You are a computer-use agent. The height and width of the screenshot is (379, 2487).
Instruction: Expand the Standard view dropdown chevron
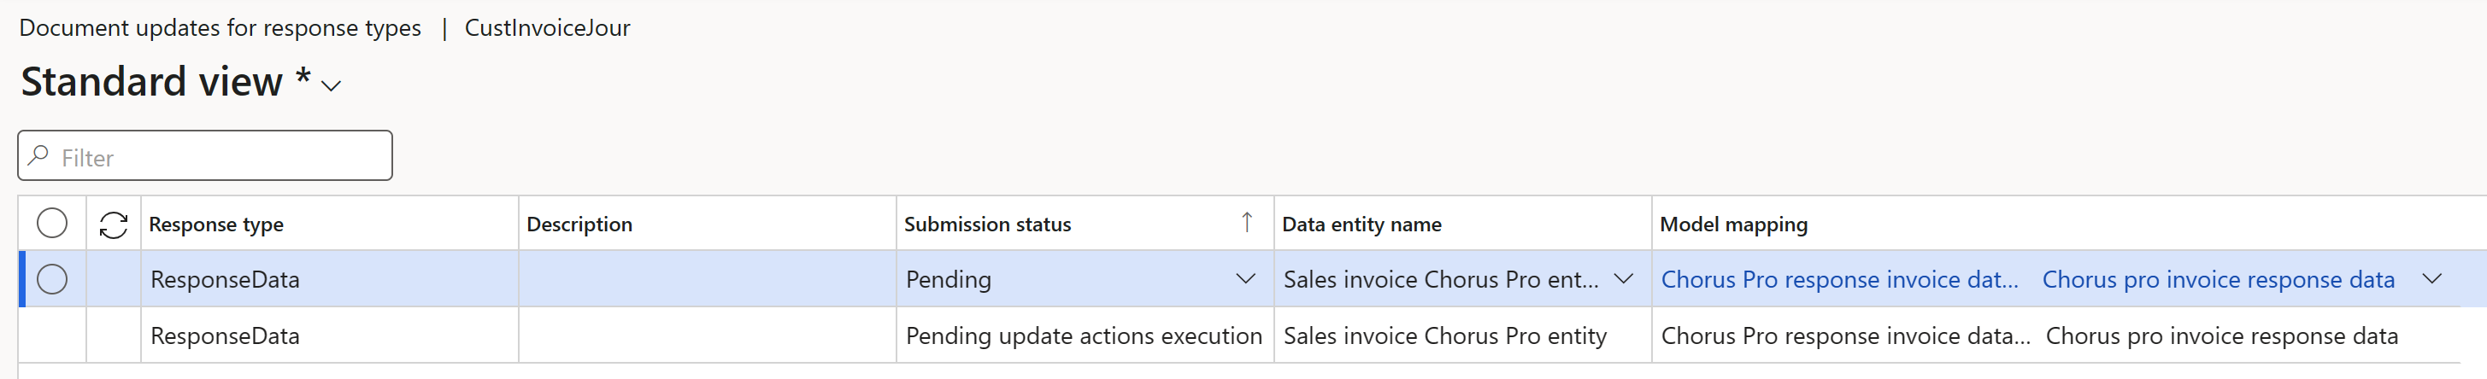pyautogui.click(x=331, y=86)
